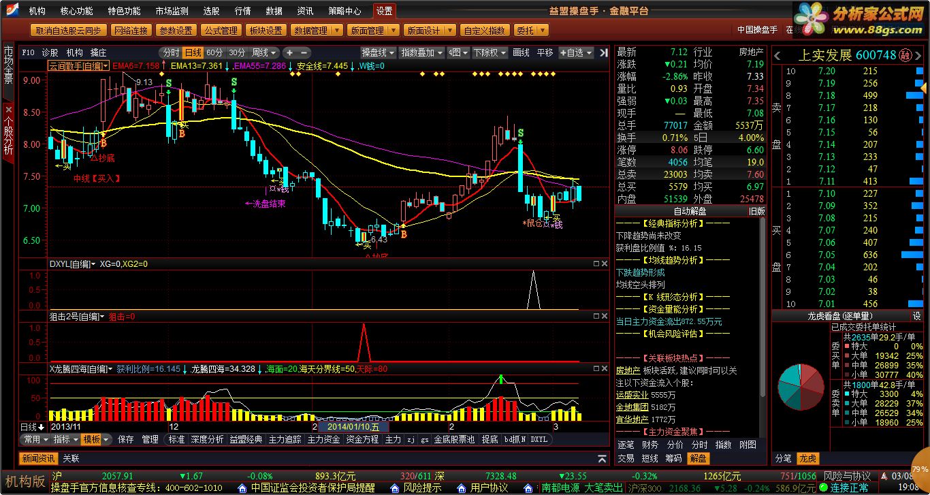Viewport: 930px width, 495px height.
Task: Toggle 画线 drawing mode
Action: 521,52
